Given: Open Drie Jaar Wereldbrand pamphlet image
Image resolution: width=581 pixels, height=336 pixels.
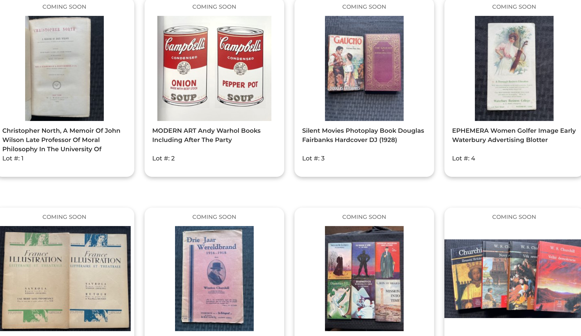Looking at the screenshot, I should point(214,279).
